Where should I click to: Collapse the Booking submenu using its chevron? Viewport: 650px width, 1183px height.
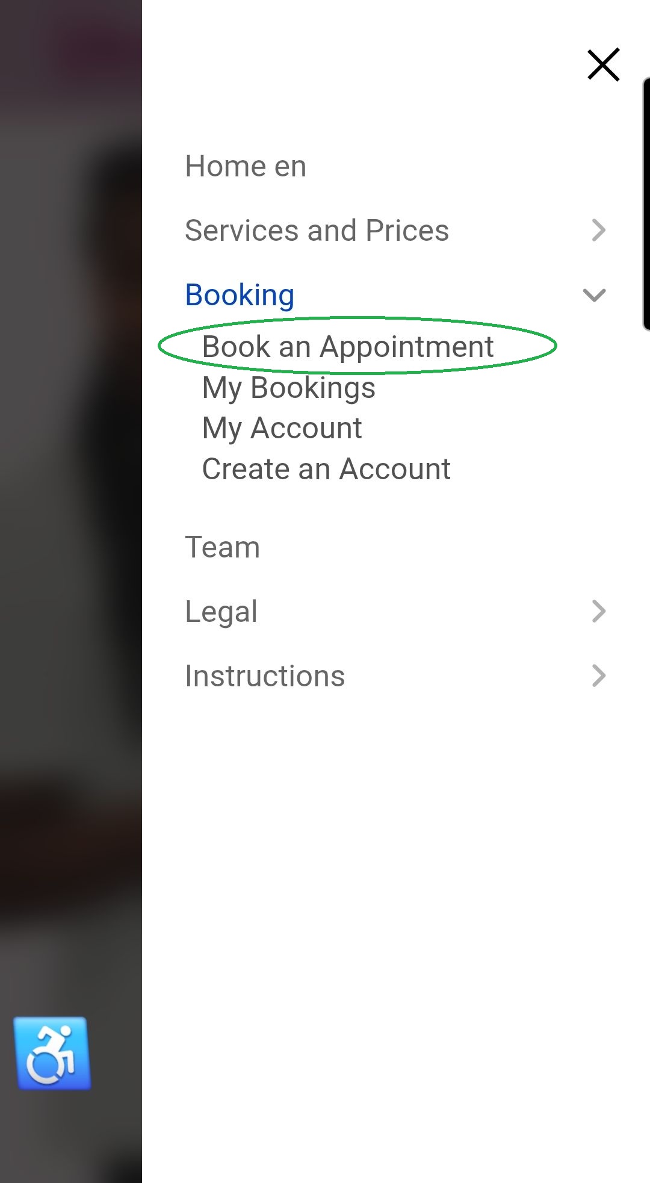[594, 295]
